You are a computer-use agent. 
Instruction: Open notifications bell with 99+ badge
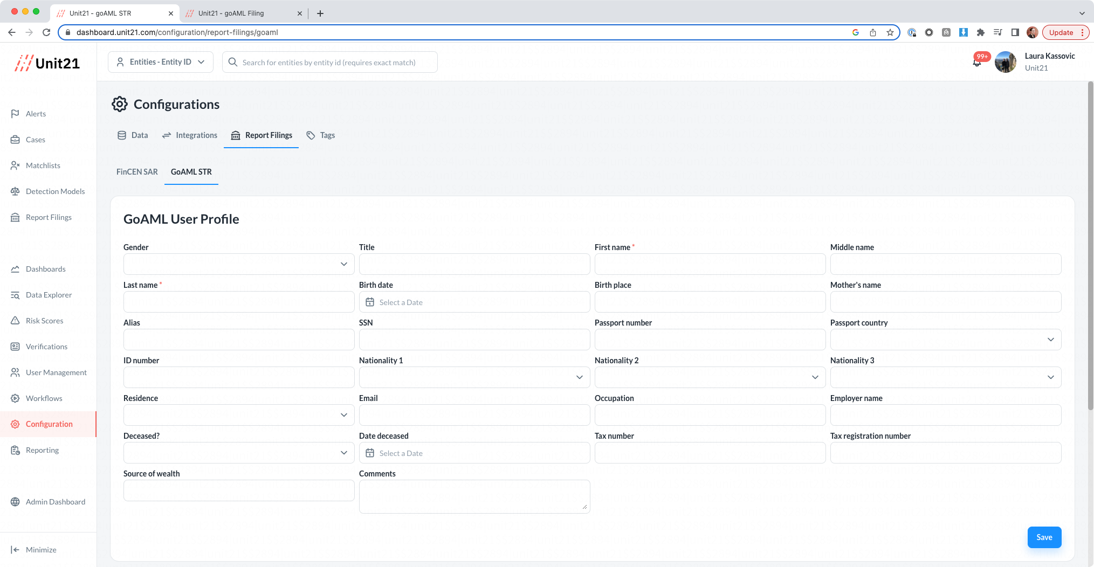click(977, 62)
